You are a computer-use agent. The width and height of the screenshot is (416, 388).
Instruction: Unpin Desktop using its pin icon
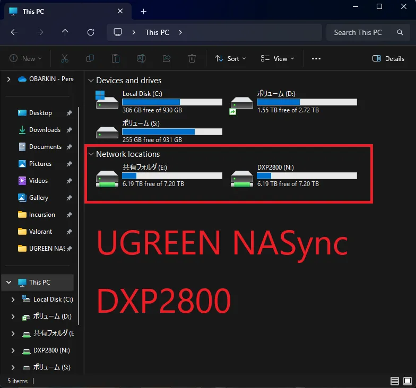pos(69,113)
